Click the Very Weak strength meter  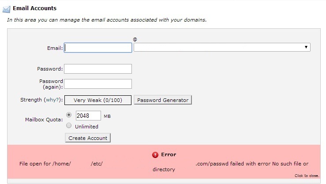pos(98,100)
